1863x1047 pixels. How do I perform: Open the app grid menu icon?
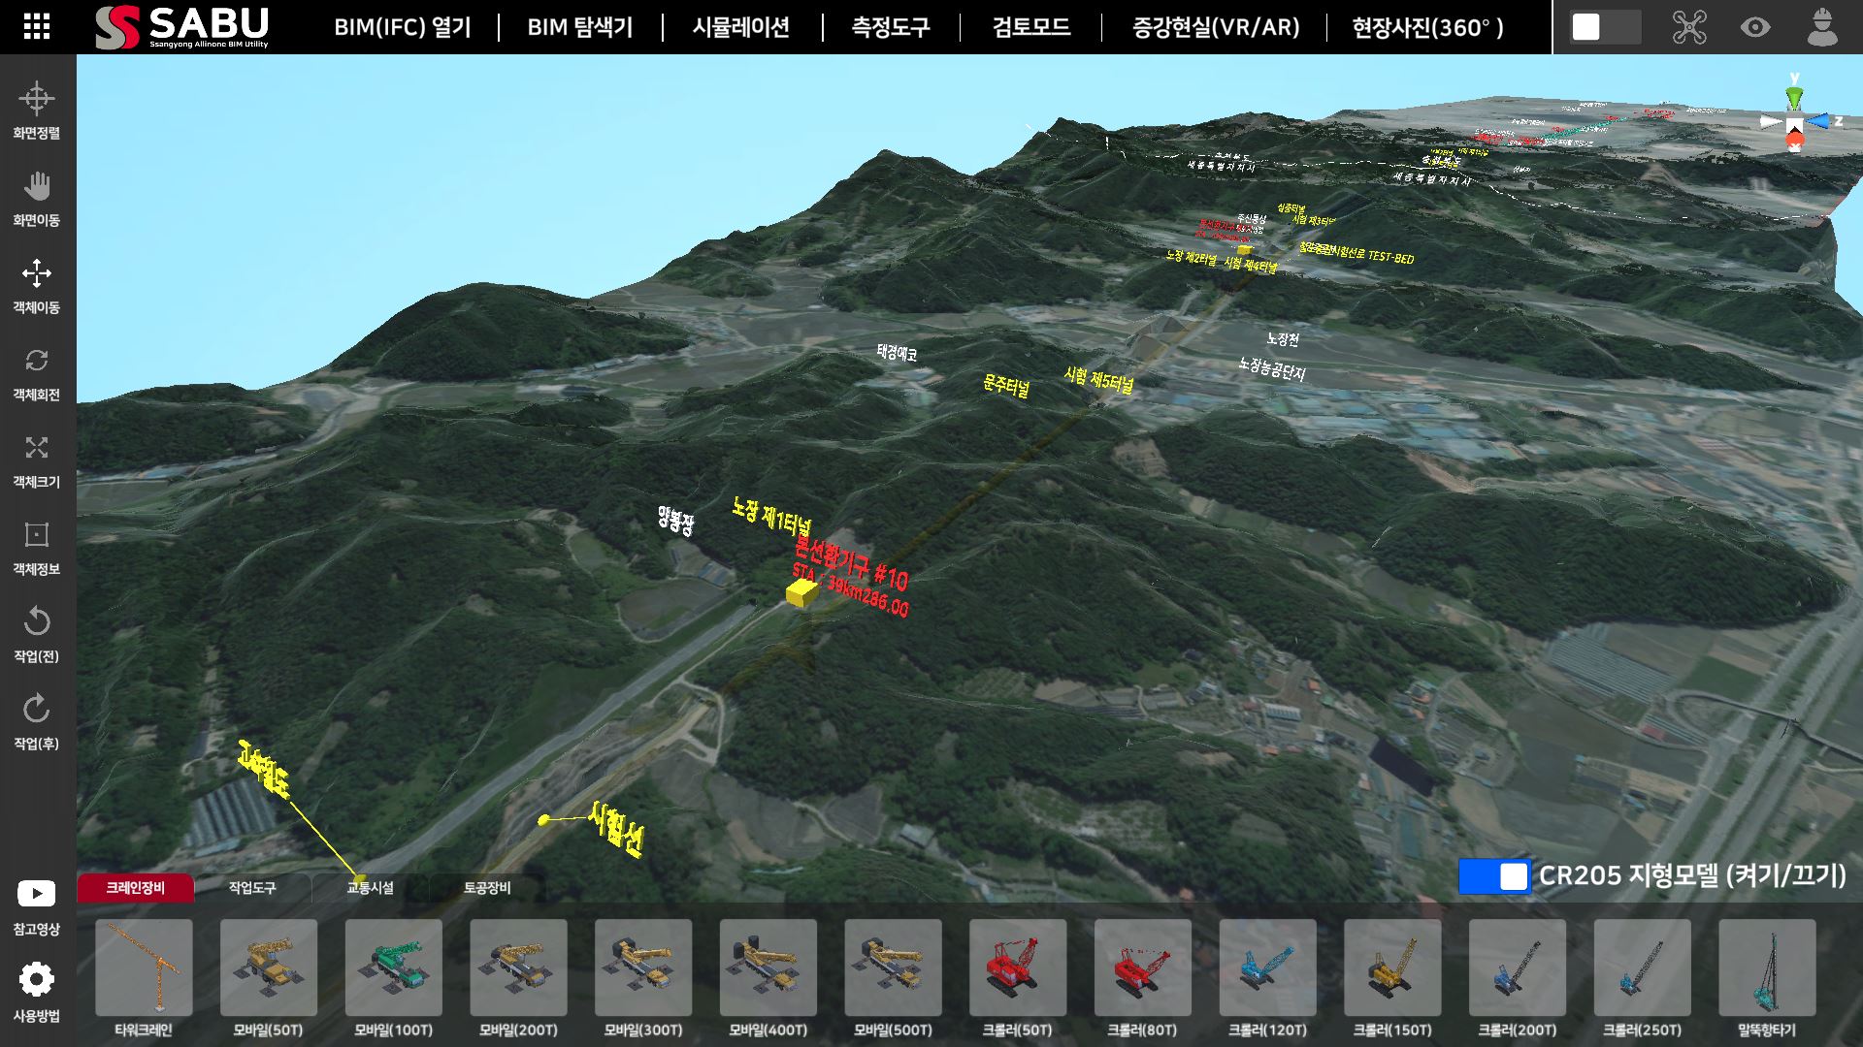click(36, 26)
